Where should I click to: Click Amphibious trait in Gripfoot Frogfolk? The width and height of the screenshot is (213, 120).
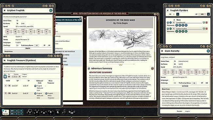coord(27,51)
